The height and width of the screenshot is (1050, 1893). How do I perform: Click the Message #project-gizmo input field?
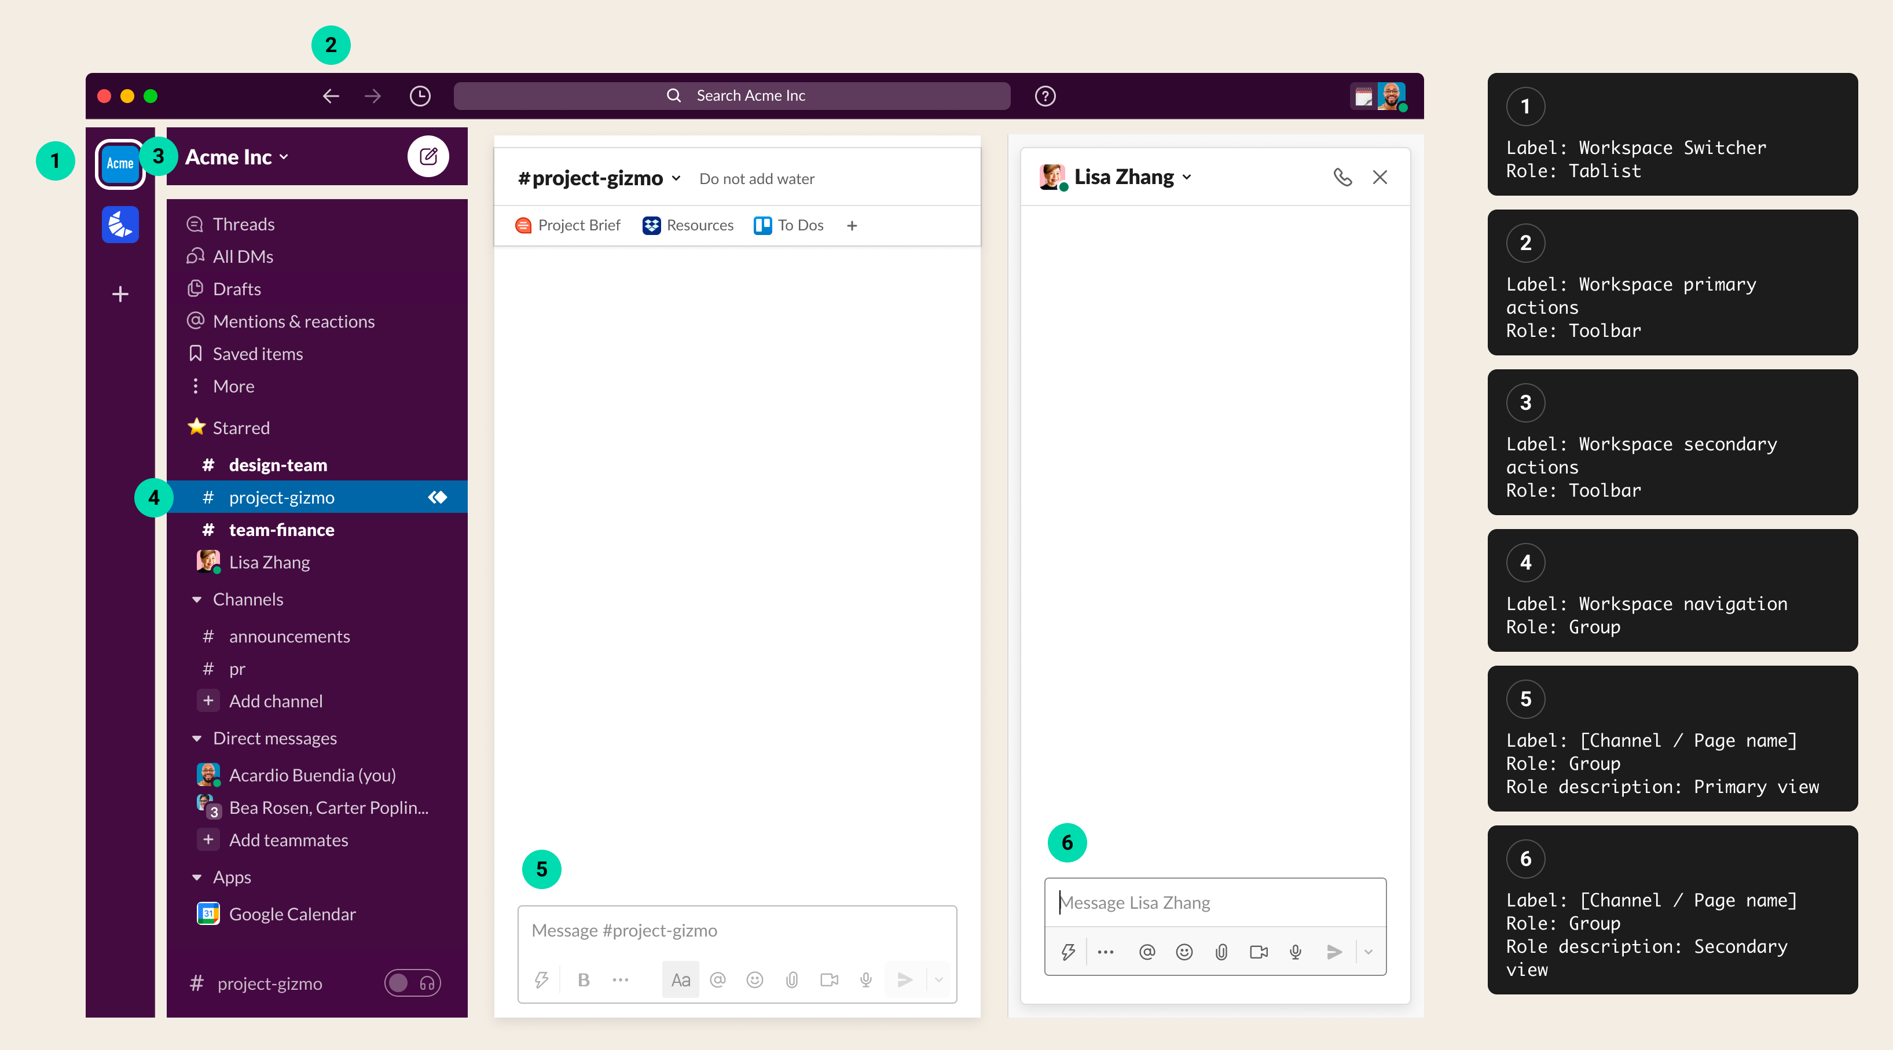[735, 930]
